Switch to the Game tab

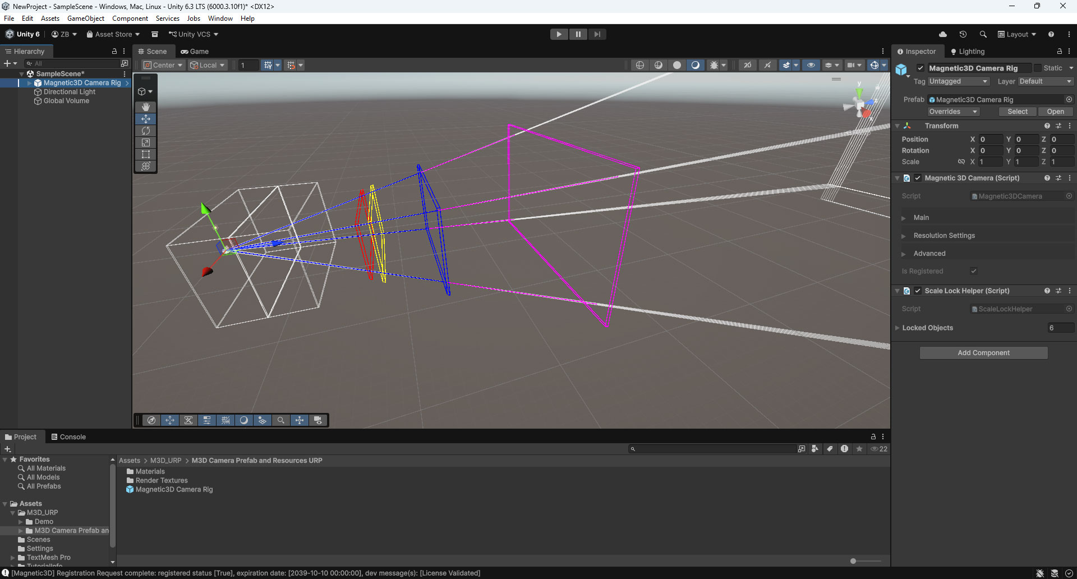[195, 51]
